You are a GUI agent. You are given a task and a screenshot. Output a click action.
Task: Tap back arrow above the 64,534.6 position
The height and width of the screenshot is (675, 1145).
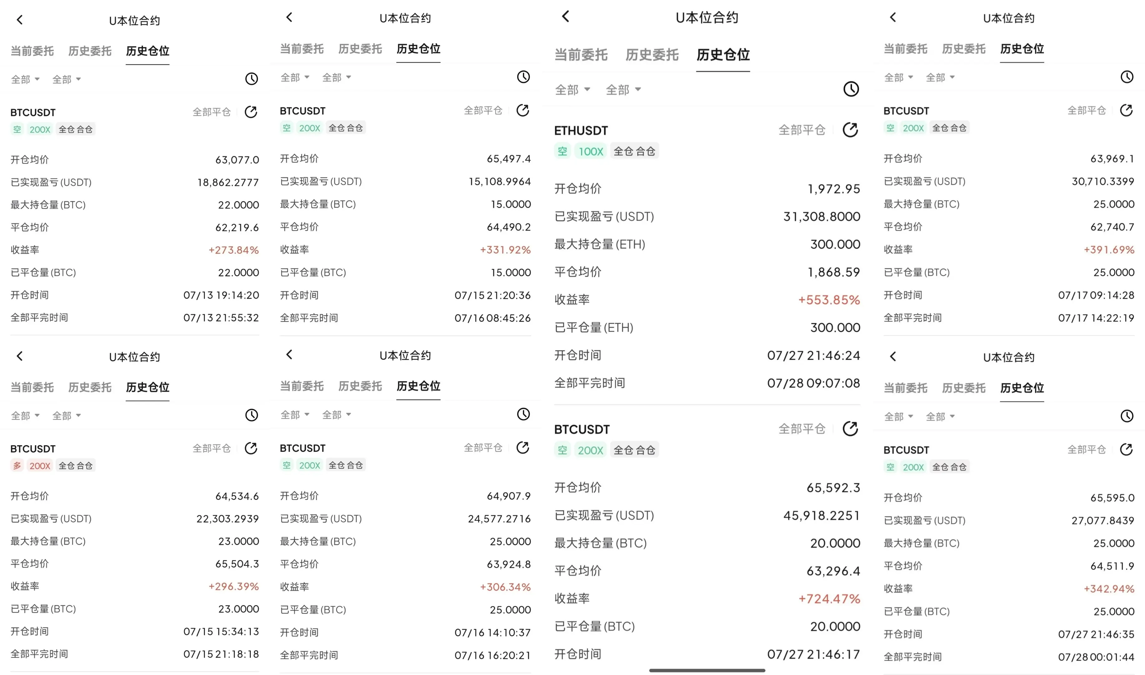(x=20, y=356)
